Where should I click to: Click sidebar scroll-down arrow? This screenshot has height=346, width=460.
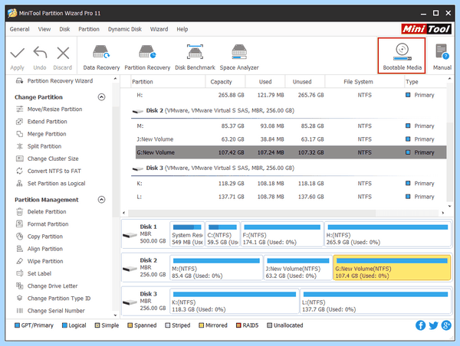pos(115,315)
